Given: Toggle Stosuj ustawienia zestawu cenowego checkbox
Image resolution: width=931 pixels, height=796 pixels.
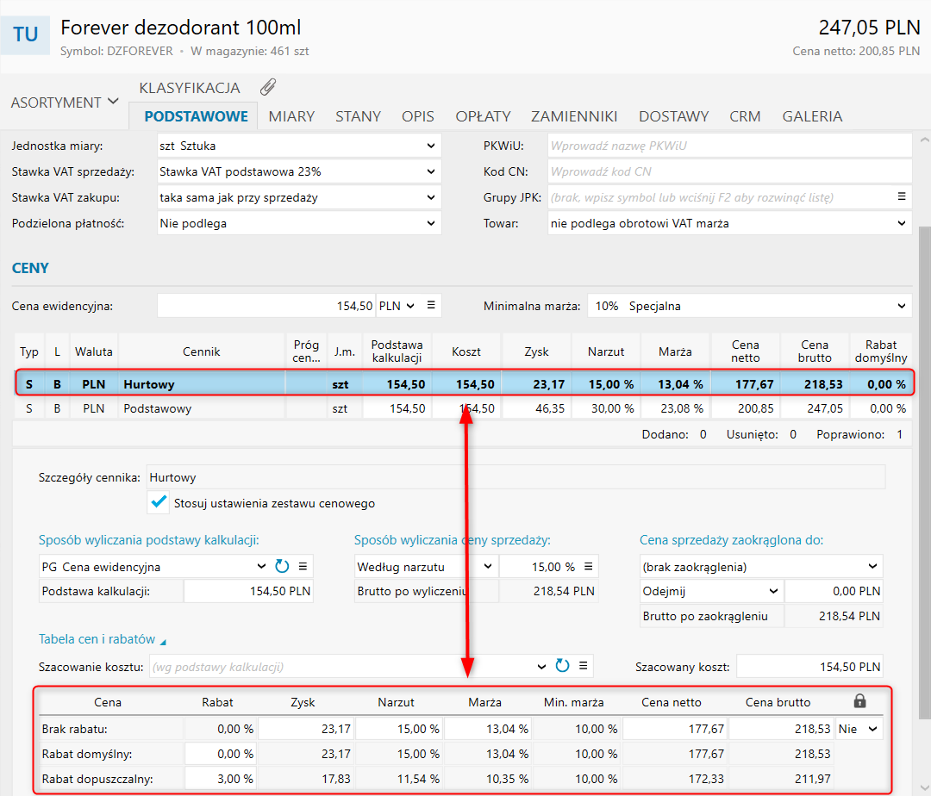Looking at the screenshot, I should click(159, 502).
